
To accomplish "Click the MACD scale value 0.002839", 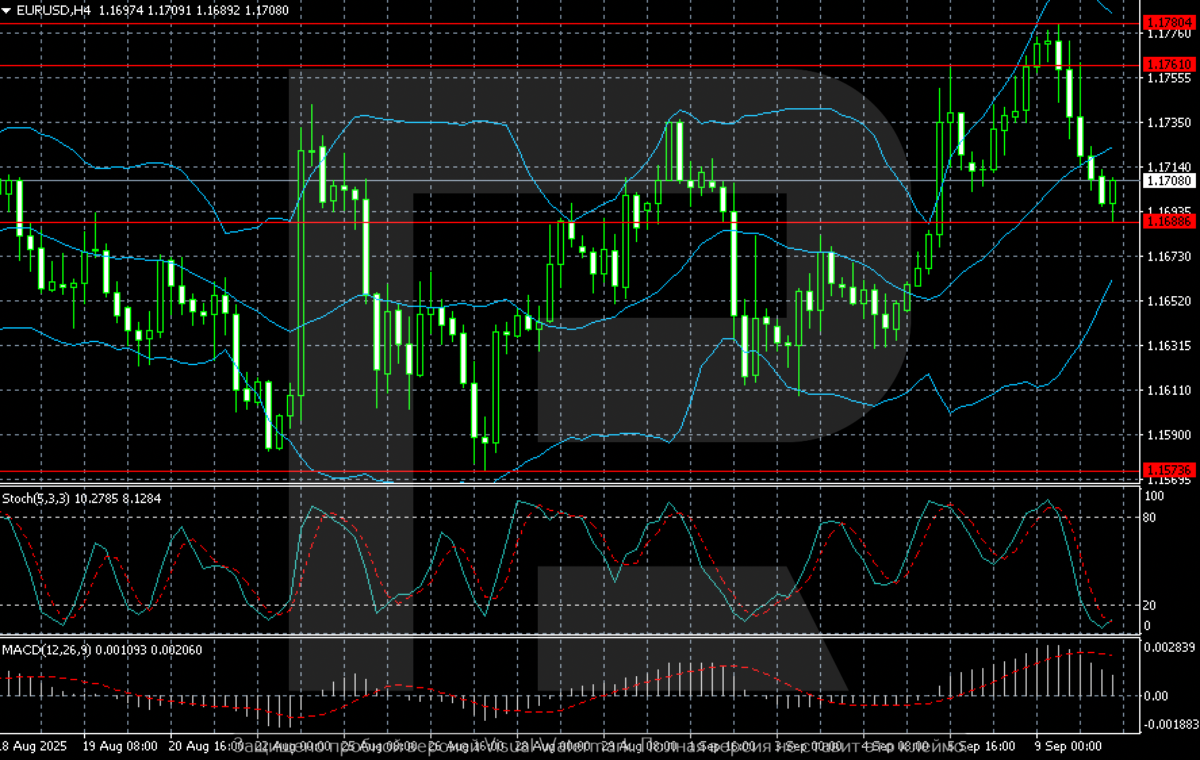I will tap(1168, 648).
